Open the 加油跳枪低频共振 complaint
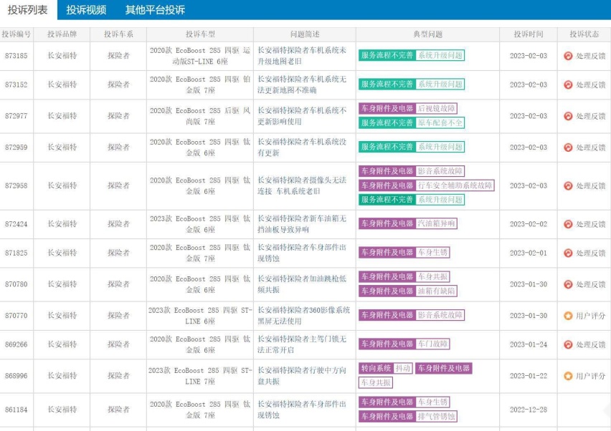 tap(302, 284)
